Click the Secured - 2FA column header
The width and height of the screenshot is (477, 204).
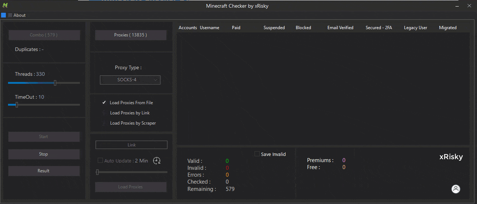click(379, 28)
